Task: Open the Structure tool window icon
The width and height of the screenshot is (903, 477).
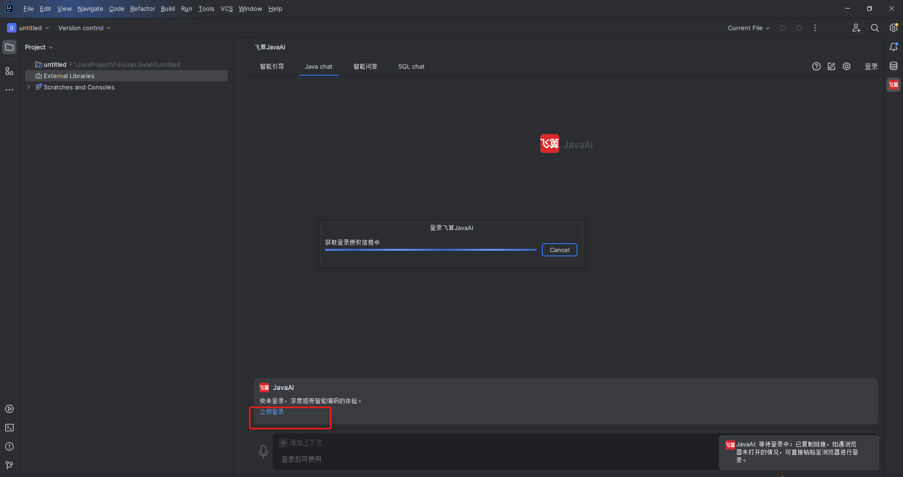Action: (9, 71)
